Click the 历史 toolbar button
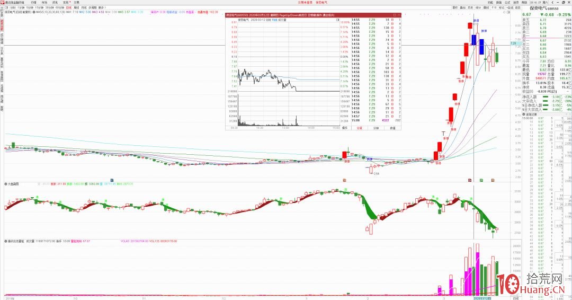The width and height of the screenshot is (572, 300). [x=471, y=7]
